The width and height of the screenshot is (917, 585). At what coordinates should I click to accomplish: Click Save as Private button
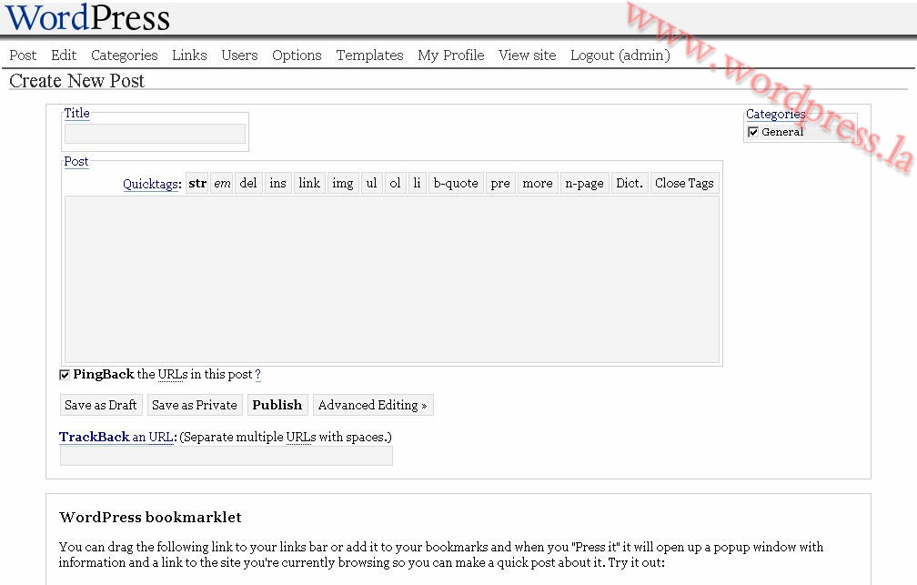[195, 405]
